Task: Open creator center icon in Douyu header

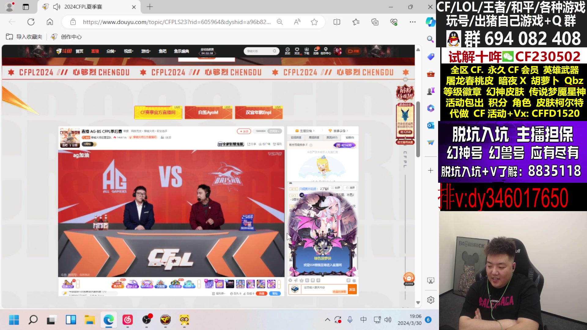Action: point(326,51)
